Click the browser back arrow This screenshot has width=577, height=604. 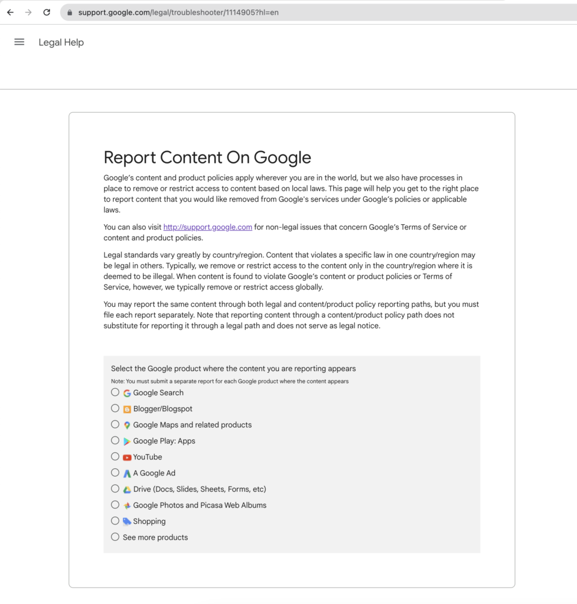[11, 12]
